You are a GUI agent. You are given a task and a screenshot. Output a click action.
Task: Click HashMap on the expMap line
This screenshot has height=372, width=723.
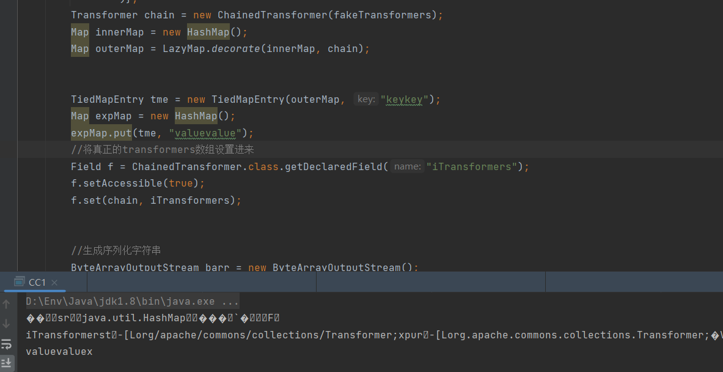196,116
